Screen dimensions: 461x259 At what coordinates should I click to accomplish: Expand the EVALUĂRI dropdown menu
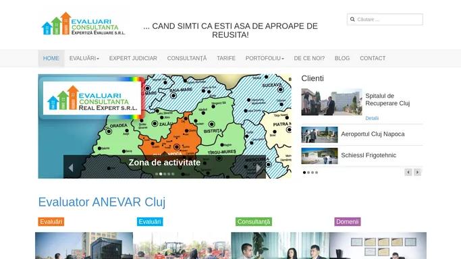[84, 58]
